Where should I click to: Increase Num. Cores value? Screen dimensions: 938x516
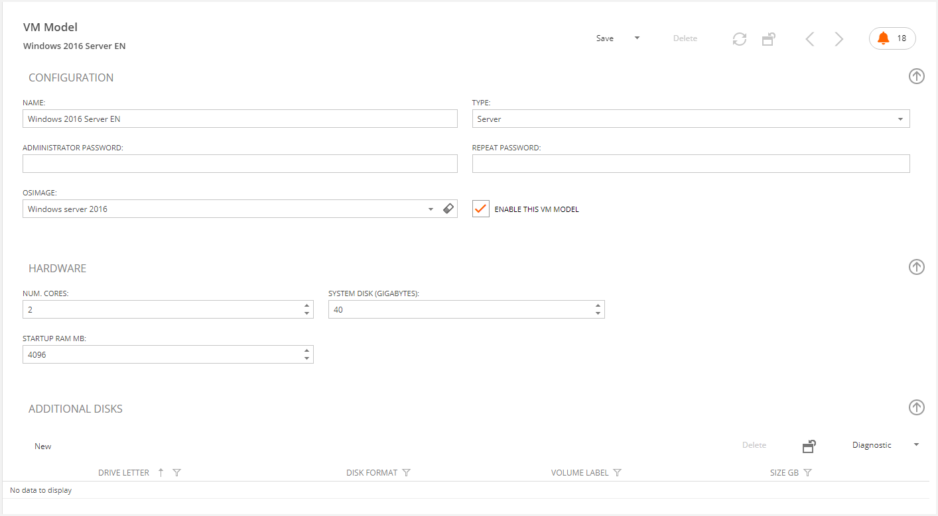pos(306,306)
